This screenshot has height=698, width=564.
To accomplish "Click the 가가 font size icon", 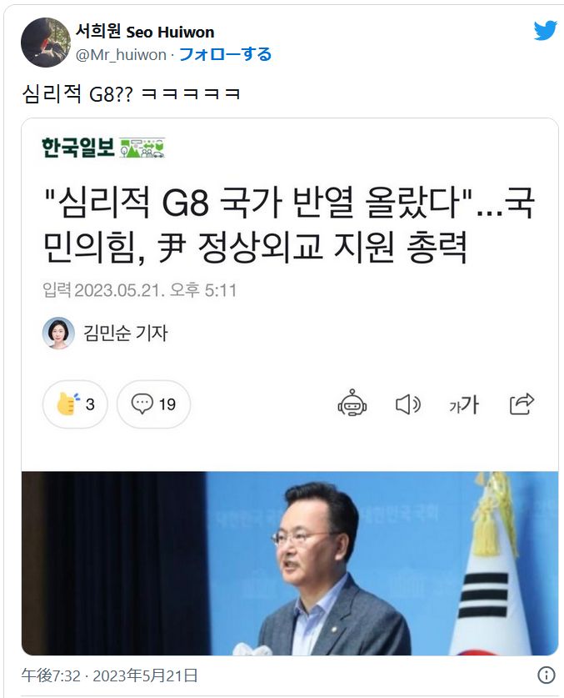I will (463, 404).
